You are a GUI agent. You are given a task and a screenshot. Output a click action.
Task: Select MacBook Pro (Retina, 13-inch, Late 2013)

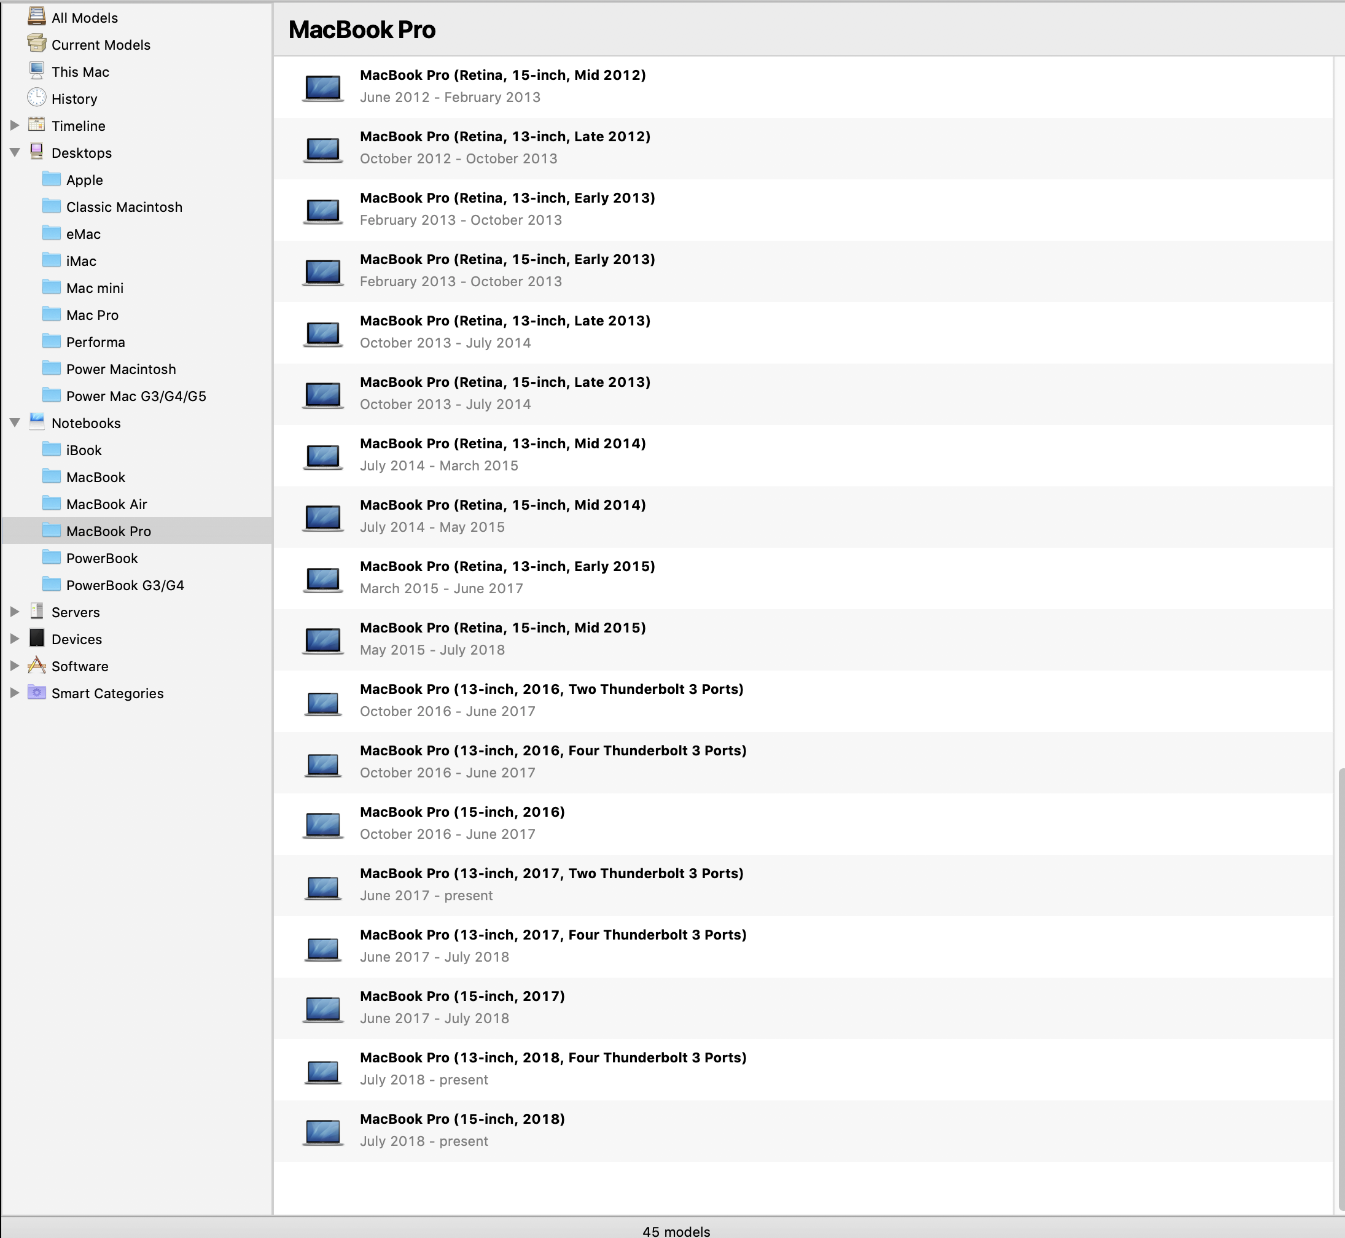tap(803, 333)
